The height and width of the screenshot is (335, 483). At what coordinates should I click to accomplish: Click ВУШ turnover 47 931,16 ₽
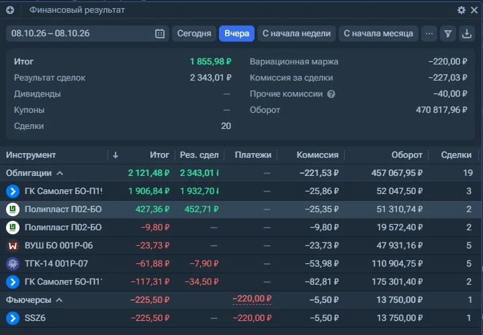click(399, 246)
